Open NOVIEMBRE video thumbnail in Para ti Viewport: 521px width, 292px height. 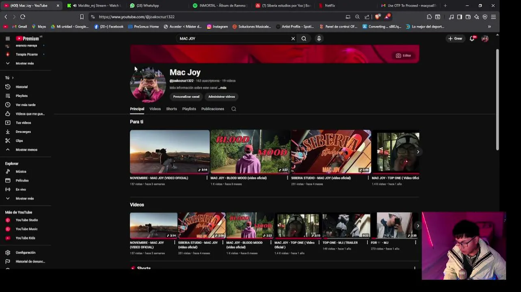170,152
